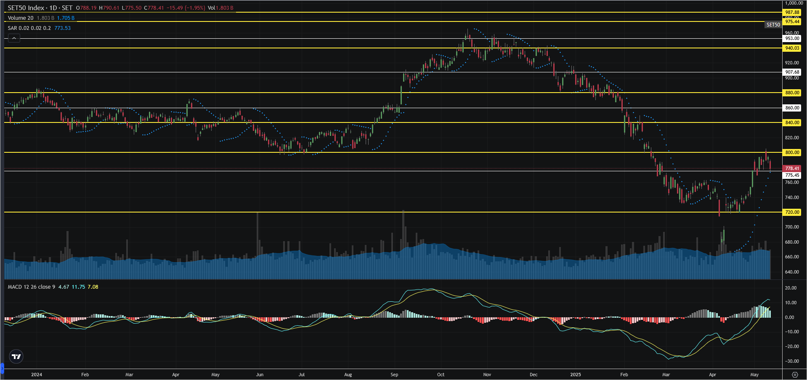807x380 pixels.
Task: Click the TradingView logo icon
Action: click(16, 356)
